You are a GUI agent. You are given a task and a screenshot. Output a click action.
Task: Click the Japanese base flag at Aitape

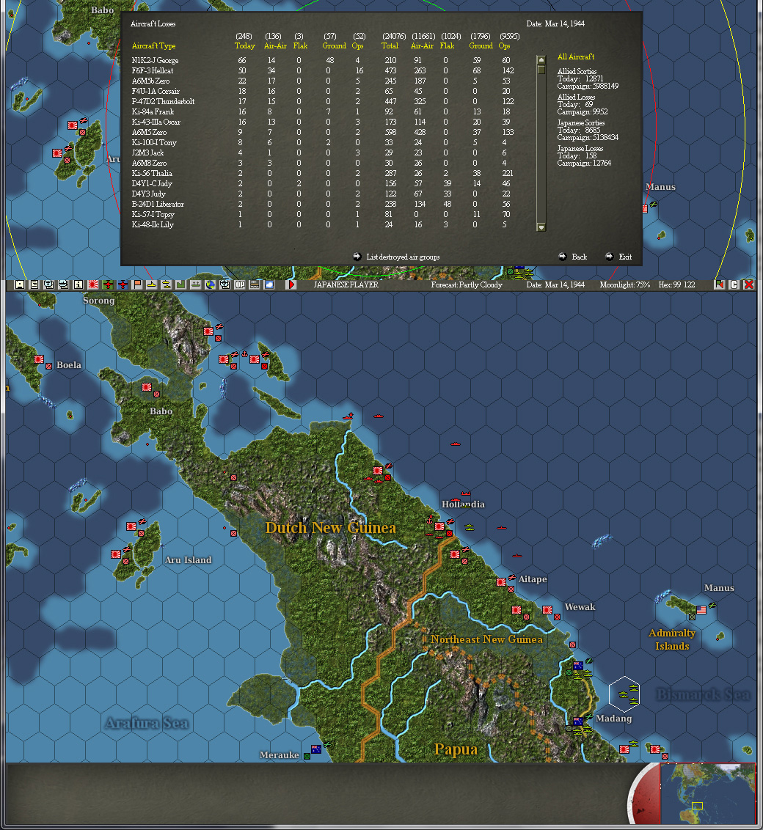501,582
